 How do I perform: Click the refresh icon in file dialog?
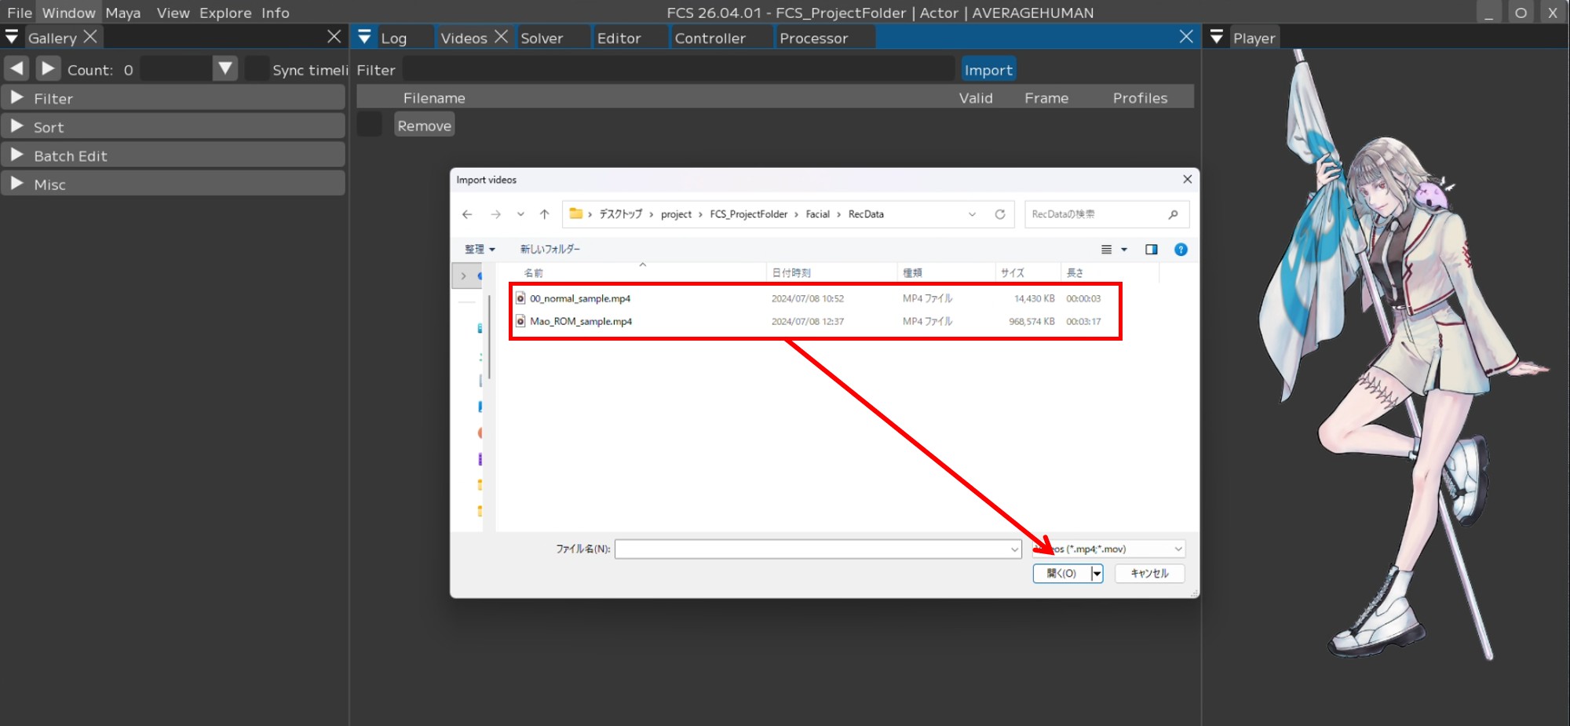click(1000, 214)
